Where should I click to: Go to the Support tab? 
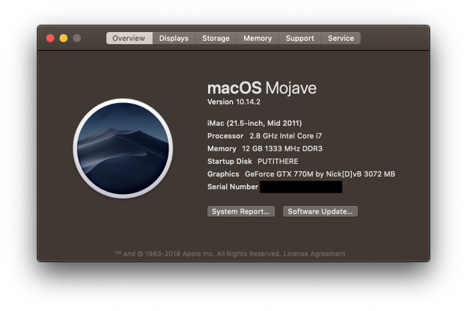[x=300, y=38]
